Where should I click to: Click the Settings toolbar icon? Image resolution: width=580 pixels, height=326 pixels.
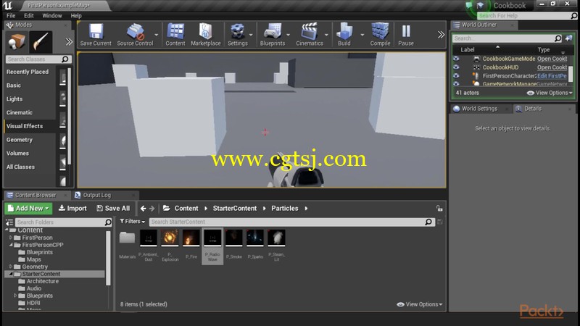click(x=238, y=34)
